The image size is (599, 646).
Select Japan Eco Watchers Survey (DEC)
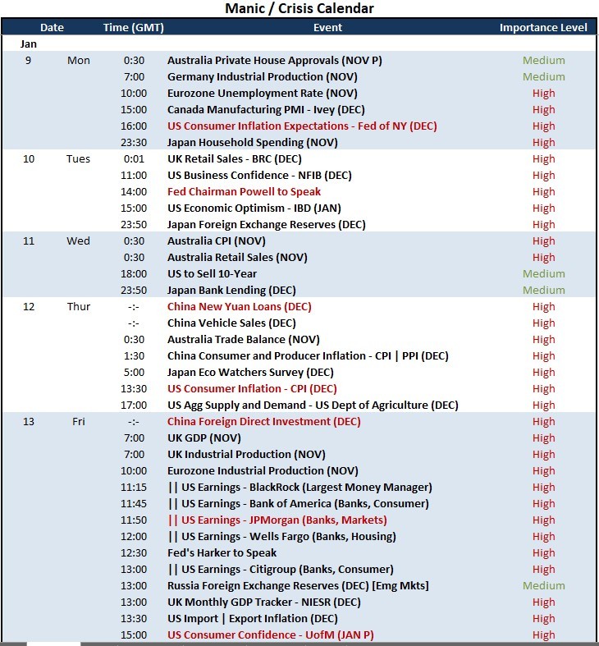250,373
